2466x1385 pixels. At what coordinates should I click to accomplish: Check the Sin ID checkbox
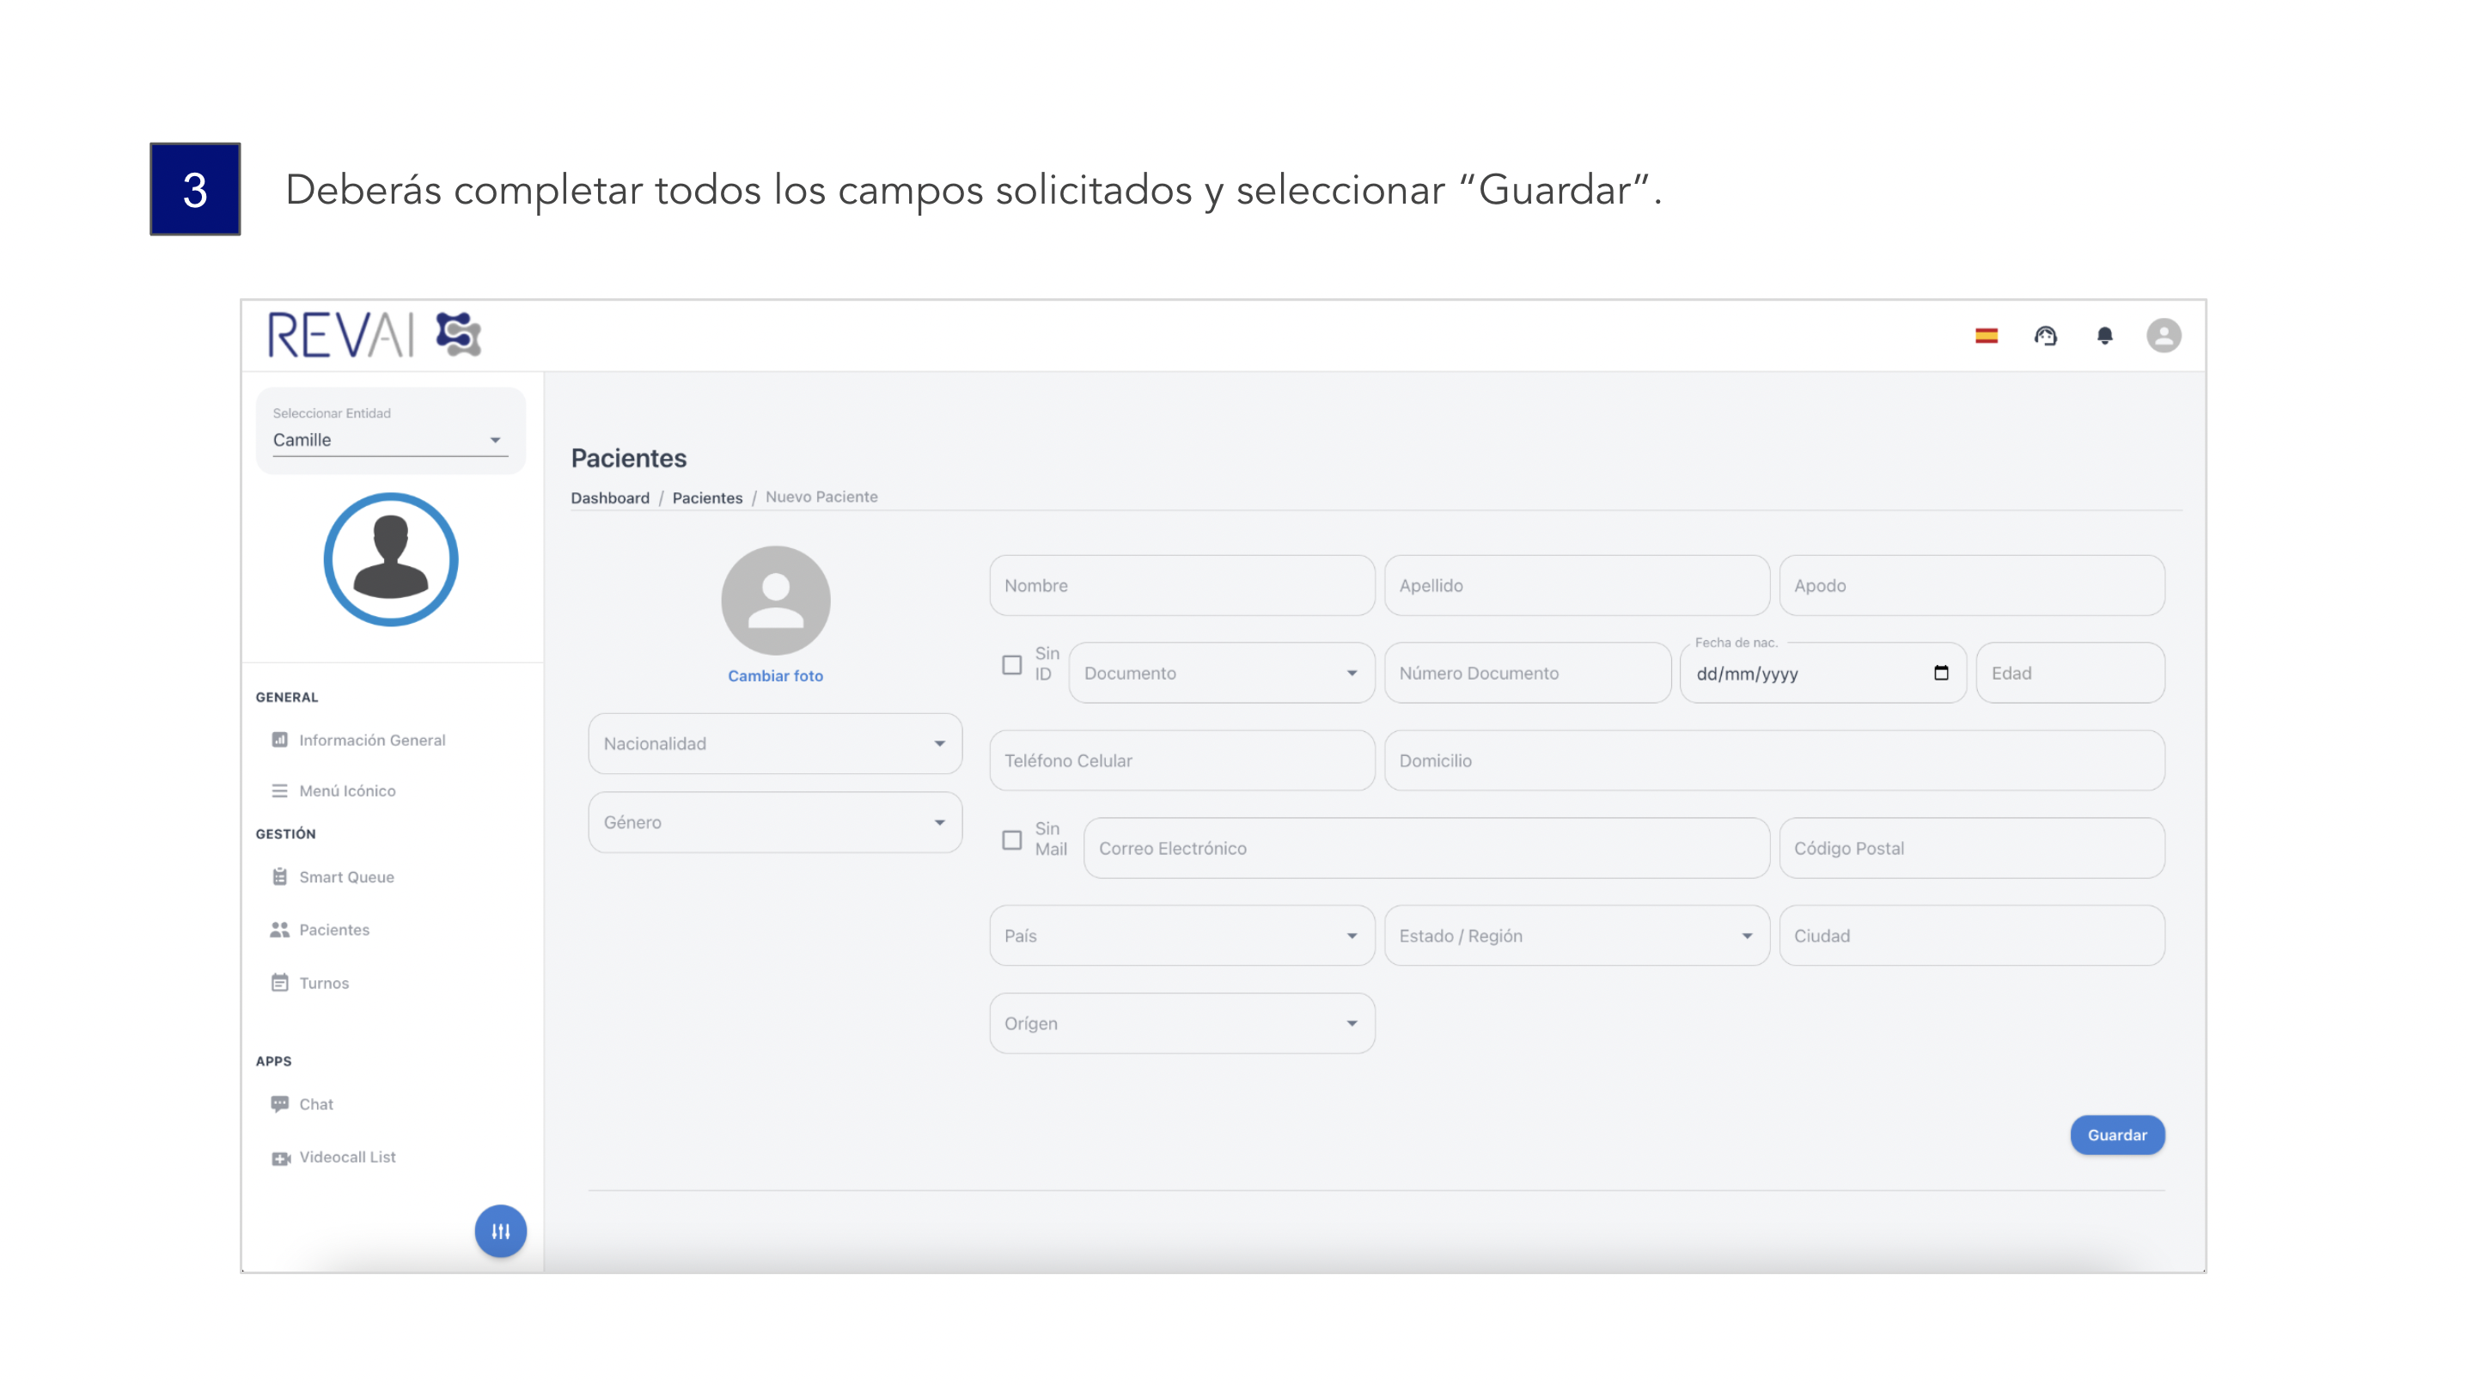[1012, 665]
